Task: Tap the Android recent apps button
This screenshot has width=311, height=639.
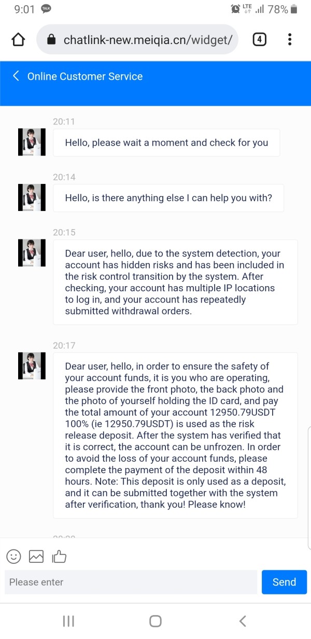Action: click(68, 621)
